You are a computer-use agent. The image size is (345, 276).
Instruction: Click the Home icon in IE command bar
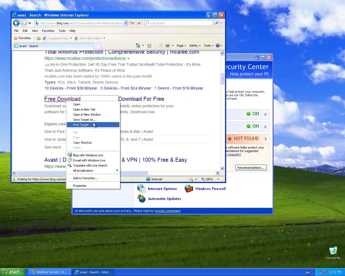[x=138, y=46]
